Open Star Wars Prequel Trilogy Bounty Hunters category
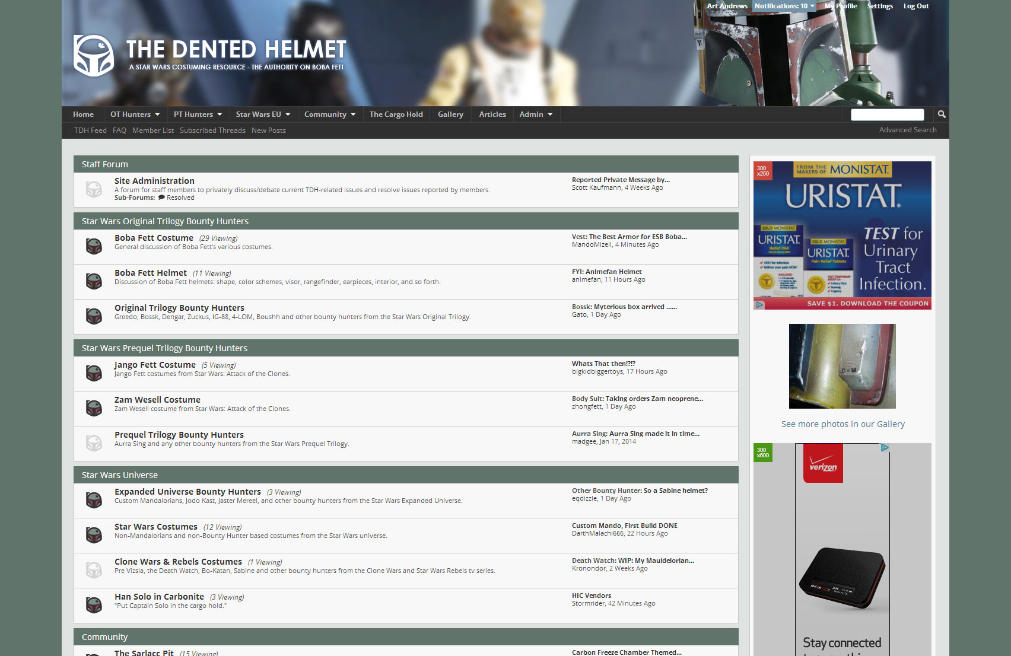Screen dimensions: 1011x656 (x=164, y=348)
